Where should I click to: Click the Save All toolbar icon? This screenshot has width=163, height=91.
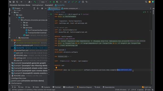[x=13, y=2]
